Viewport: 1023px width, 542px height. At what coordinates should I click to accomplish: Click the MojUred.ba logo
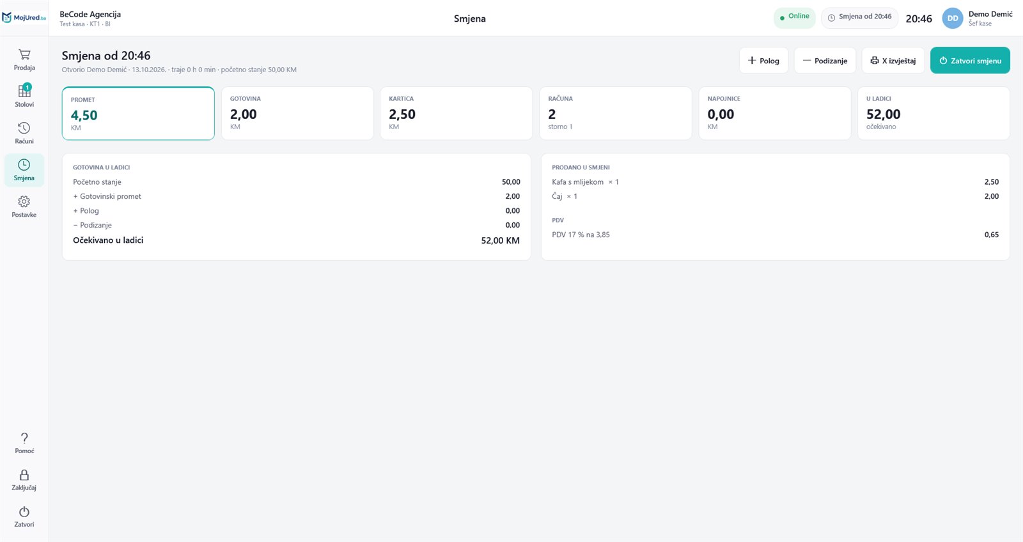click(24, 18)
